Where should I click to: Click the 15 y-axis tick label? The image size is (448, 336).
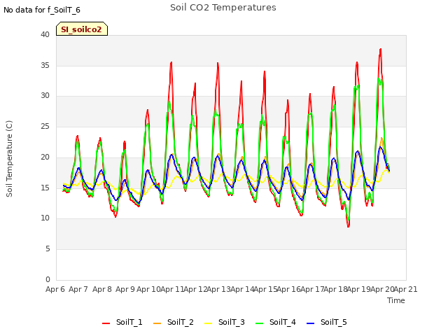pos(45,188)
